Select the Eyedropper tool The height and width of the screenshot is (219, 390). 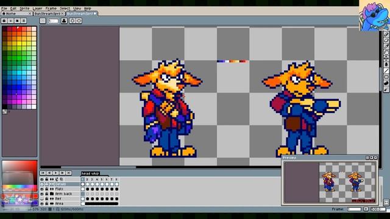point(386,46)
